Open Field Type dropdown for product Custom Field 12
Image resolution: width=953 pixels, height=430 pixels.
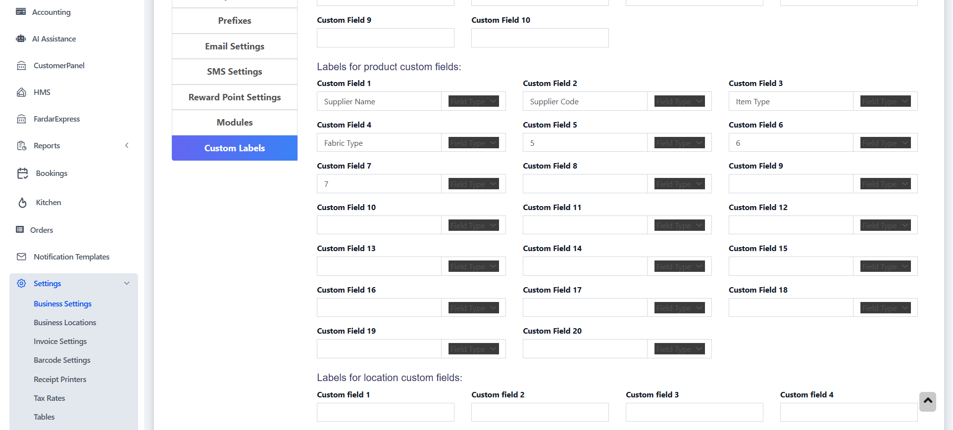tap(885, 225)
